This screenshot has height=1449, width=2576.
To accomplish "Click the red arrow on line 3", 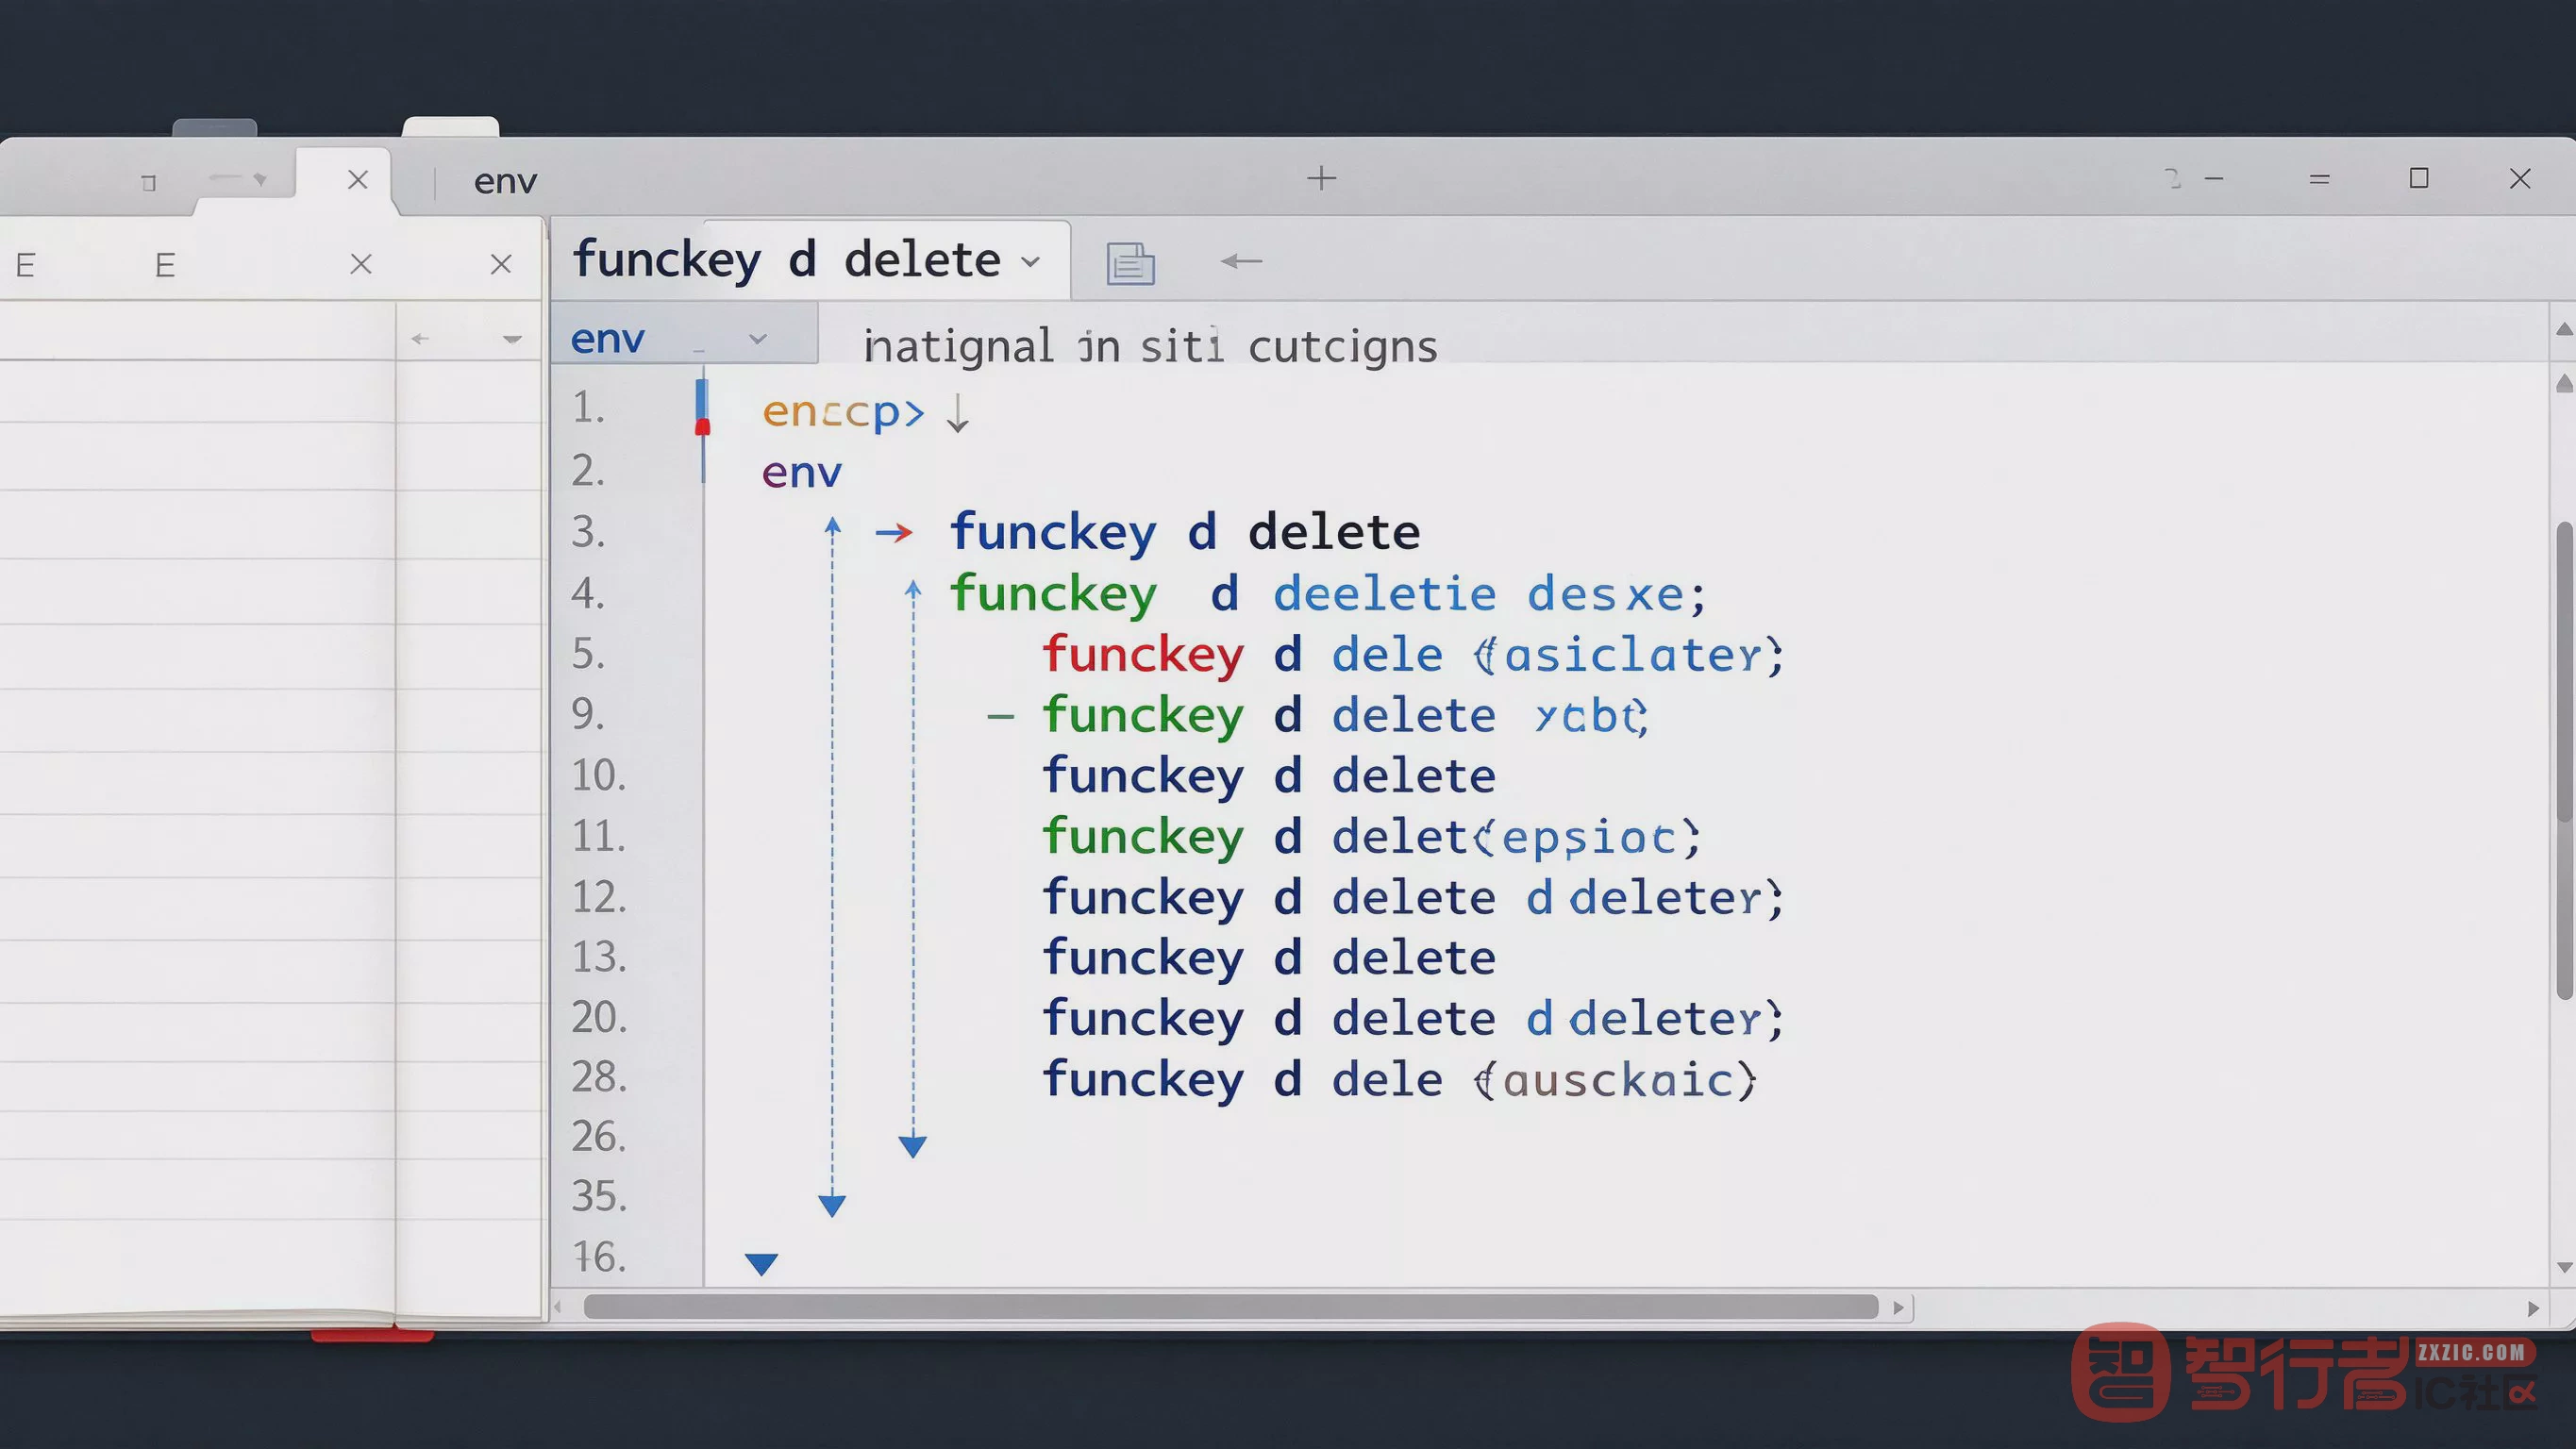I will click(x=893, y=533).
